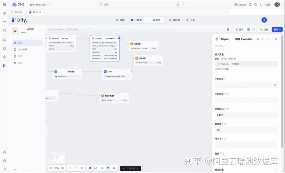The height and width of the screenshot is (173, 285).
Task: Expand Erin_test_001 workspace dropdown
Action: click(39, 4)
